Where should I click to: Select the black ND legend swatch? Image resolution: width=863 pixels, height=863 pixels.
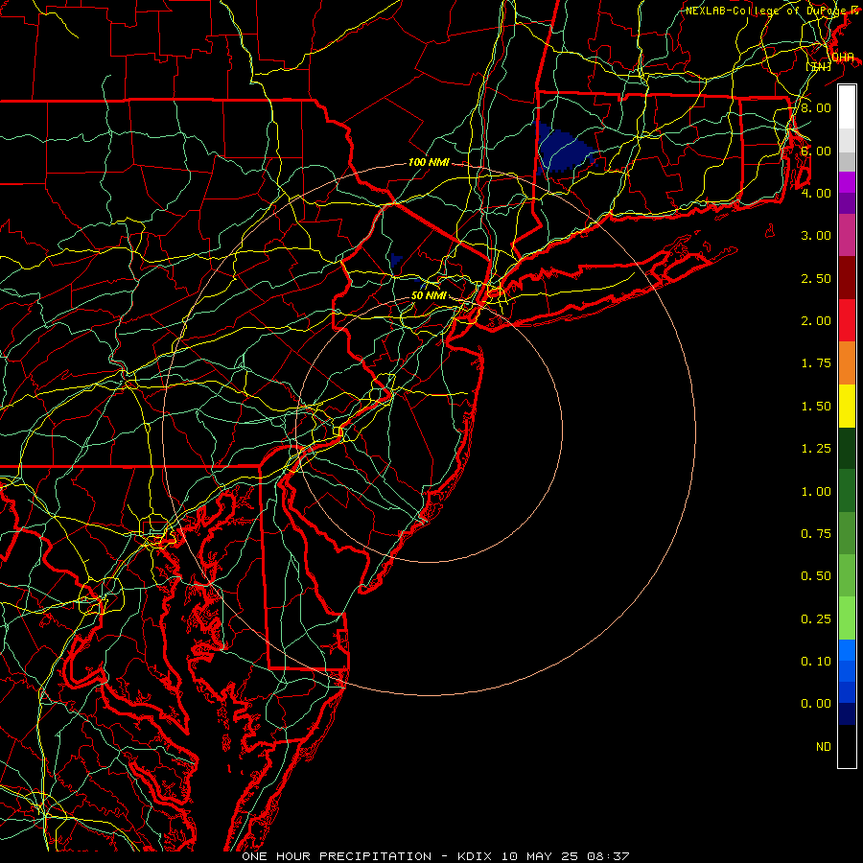(x=847, y=746)
